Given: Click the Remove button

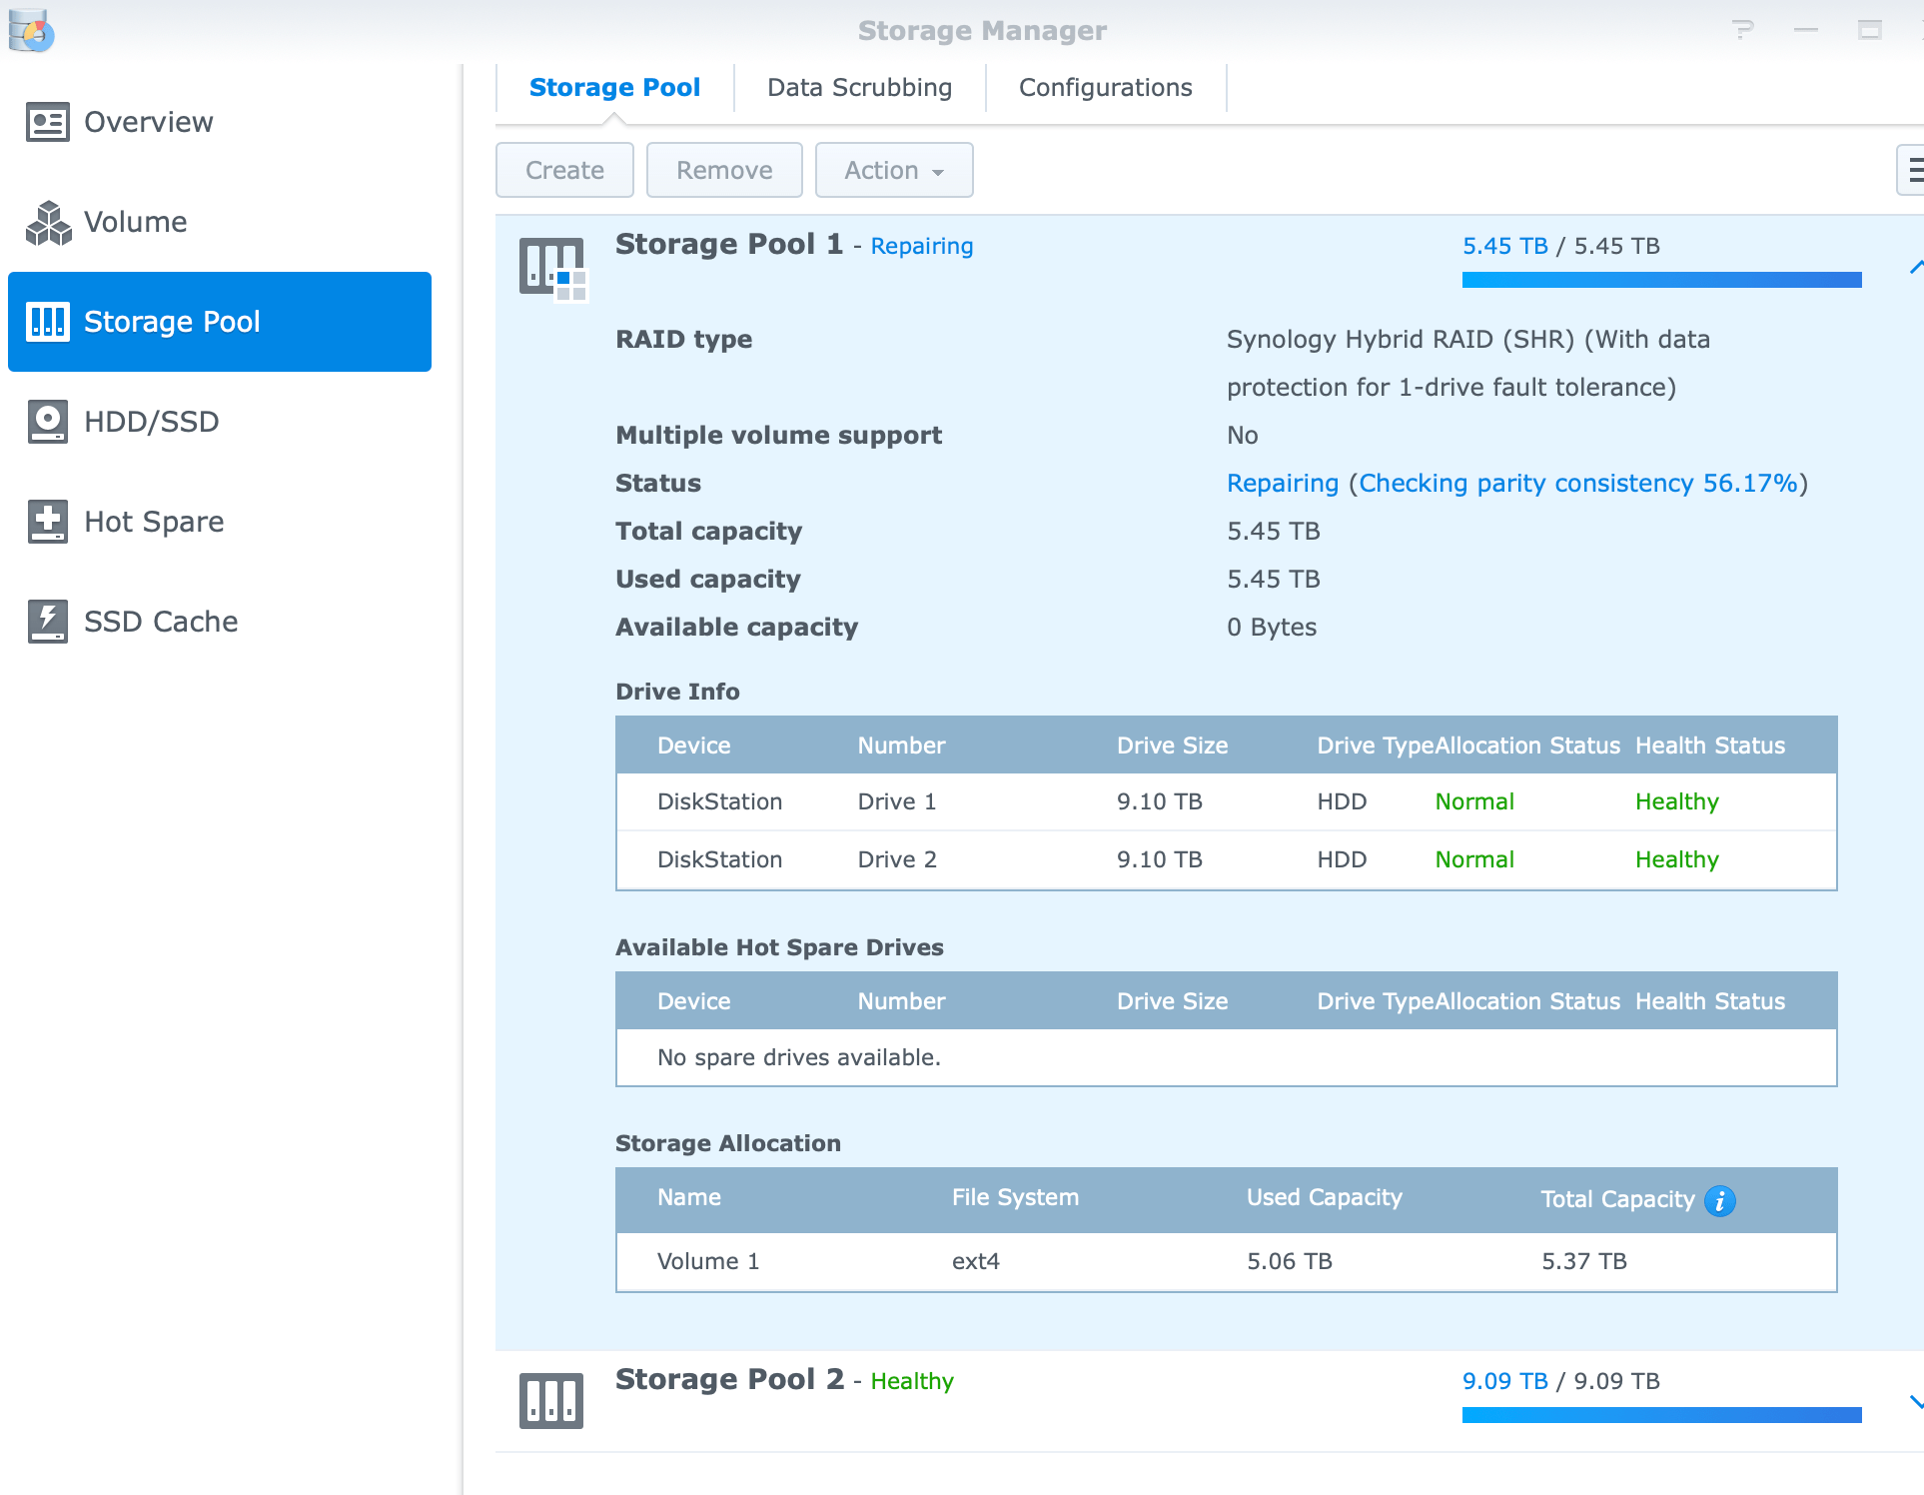Looking at the screenshot, I should pos(723,171).
